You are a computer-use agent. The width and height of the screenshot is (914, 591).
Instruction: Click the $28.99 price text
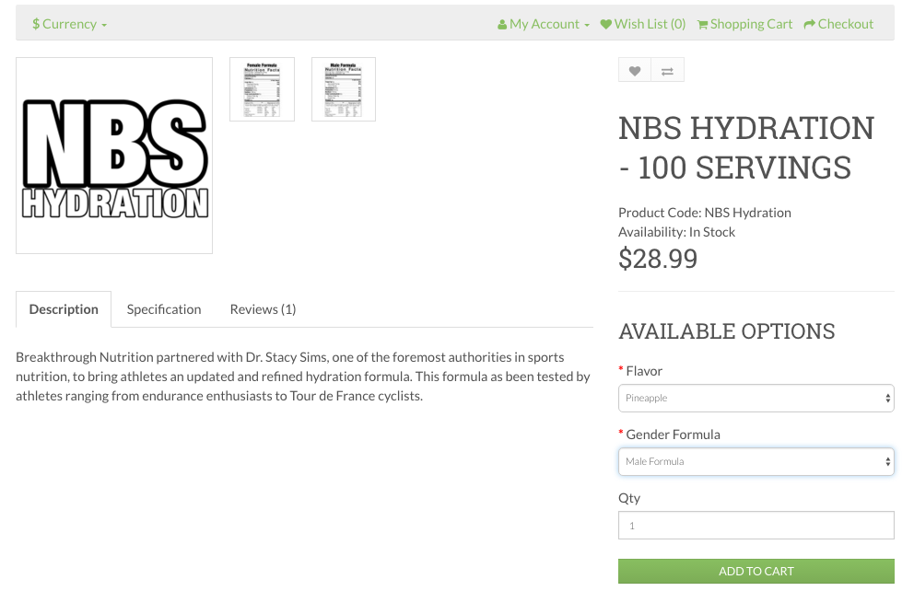click(x=658, y=259)
